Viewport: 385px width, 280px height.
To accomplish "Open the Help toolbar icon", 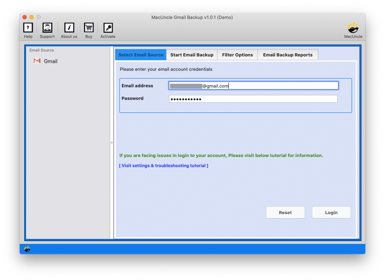I will [28, 27].
